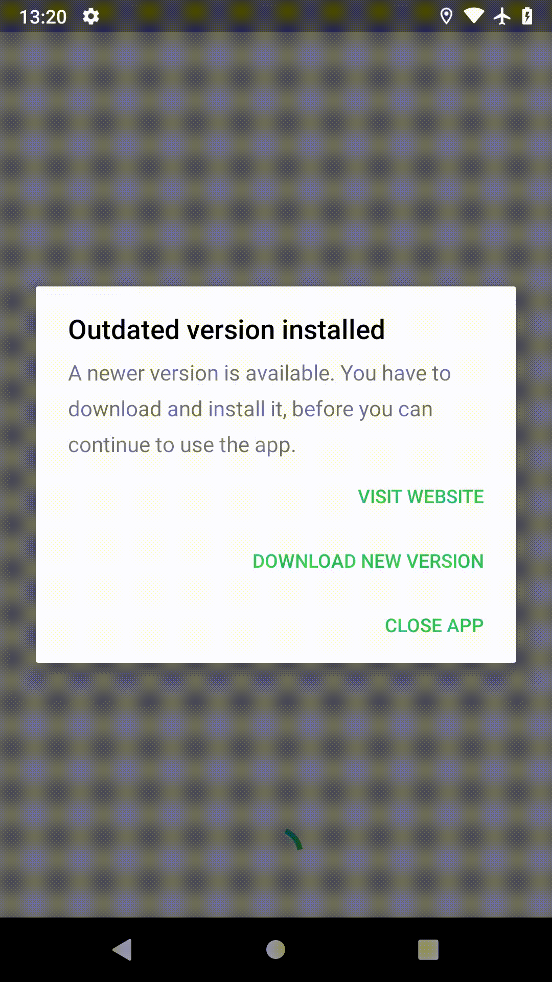Choose DOWNLOAD NEW VERSION
Screen dimensions: 552x982
click(x=368, y=561)
